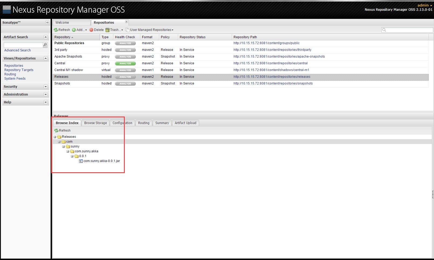The image size is (434, 260).
Task: Open the groups/public repository path link
Action: coord(266,43)
